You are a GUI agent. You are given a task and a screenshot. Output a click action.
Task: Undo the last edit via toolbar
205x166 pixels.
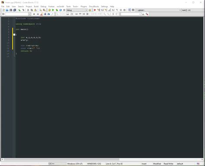click(19, 10)
